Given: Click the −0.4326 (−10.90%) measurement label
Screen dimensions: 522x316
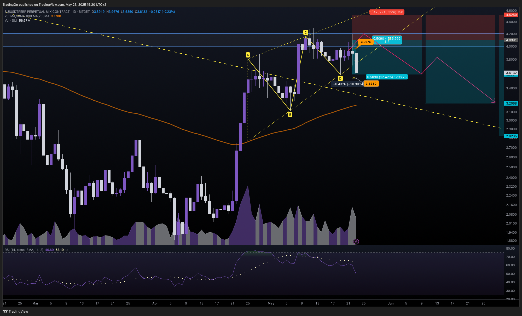Looking at the screenshot, I should click(348, 84).
